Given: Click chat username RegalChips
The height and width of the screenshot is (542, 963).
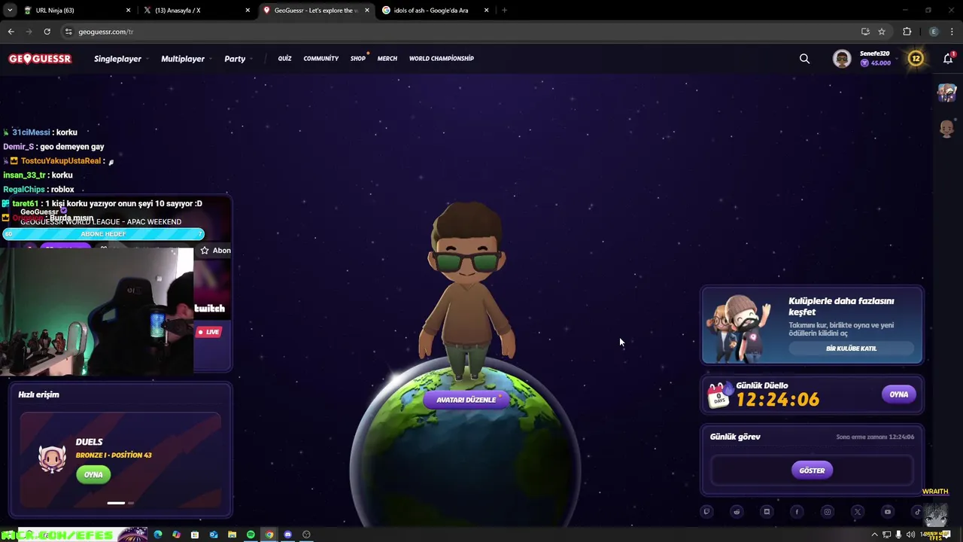Looking at the screenshot, I should (x=24, y=190).
